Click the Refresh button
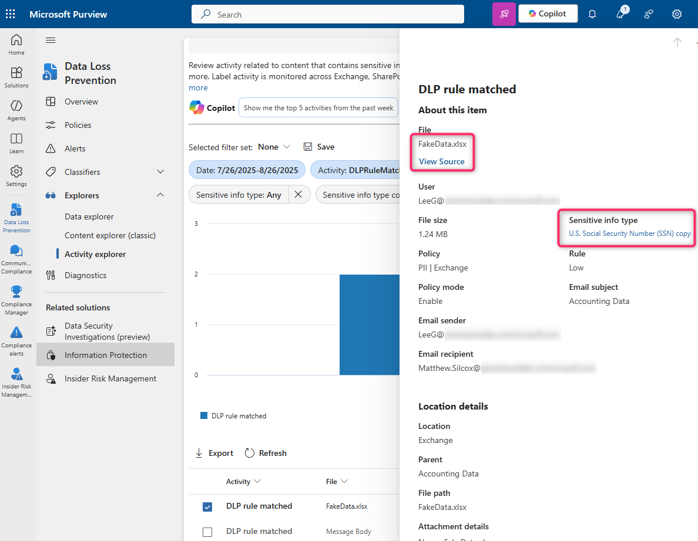698x541 pixels. pos(266,453)
